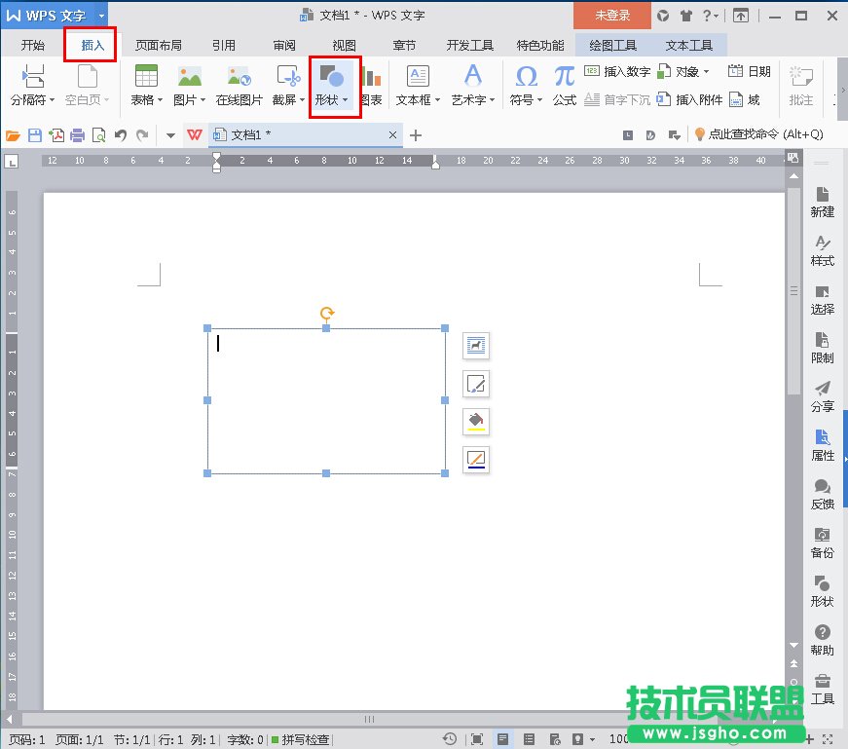This screenshot has width=848, height=749.
Task: Click Insert Attachment (插入附件) button
Action: pos(690,99)
